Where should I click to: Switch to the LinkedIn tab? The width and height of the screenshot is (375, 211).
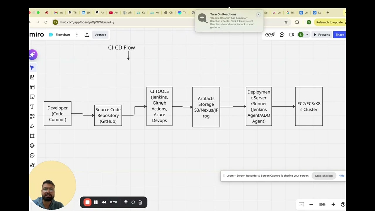[x=86, y=13]
